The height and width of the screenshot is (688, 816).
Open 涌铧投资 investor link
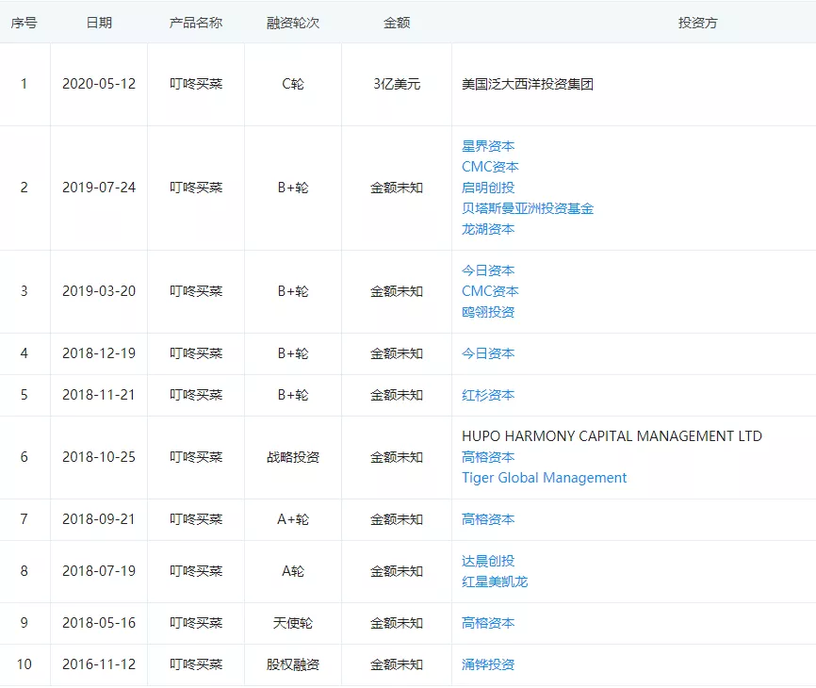(488, 664)
